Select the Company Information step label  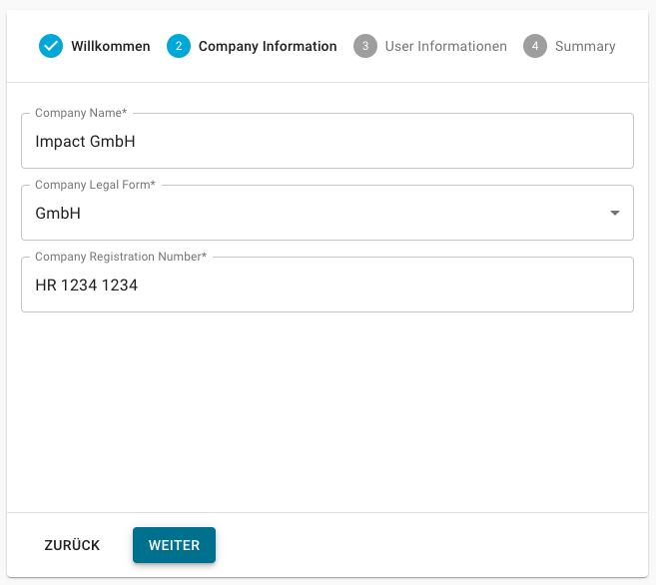click(x=268, y=46)
